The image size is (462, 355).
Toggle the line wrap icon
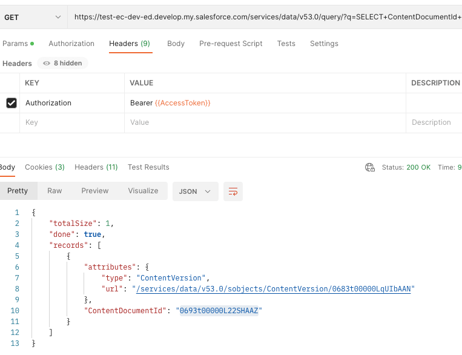(x=233, y=191)
